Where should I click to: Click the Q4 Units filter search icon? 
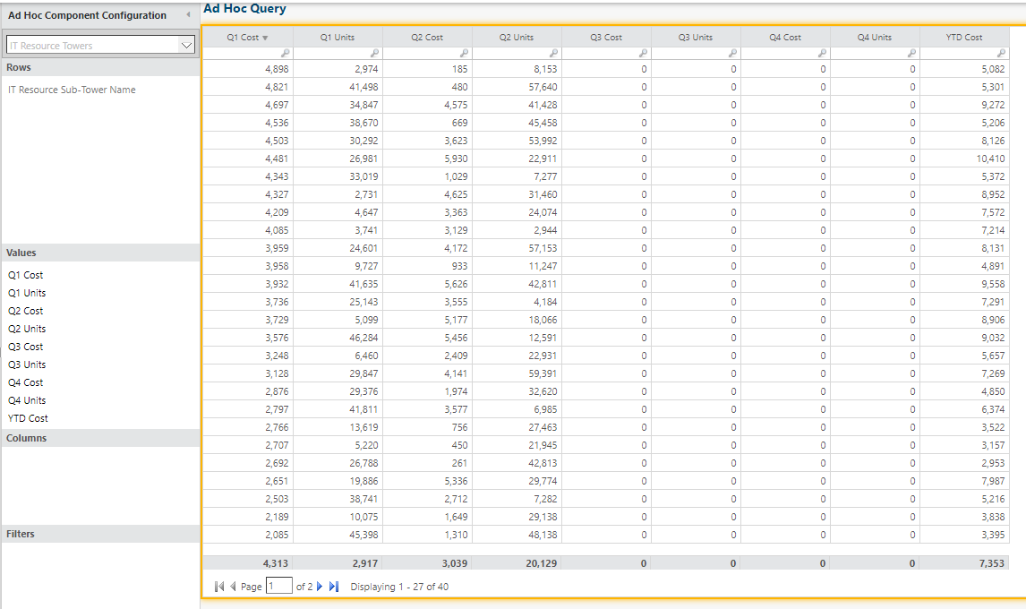[x=913, y=53]
